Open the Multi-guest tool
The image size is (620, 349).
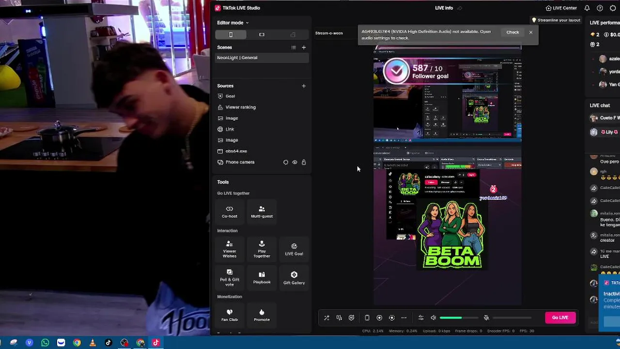click(262, 211)
